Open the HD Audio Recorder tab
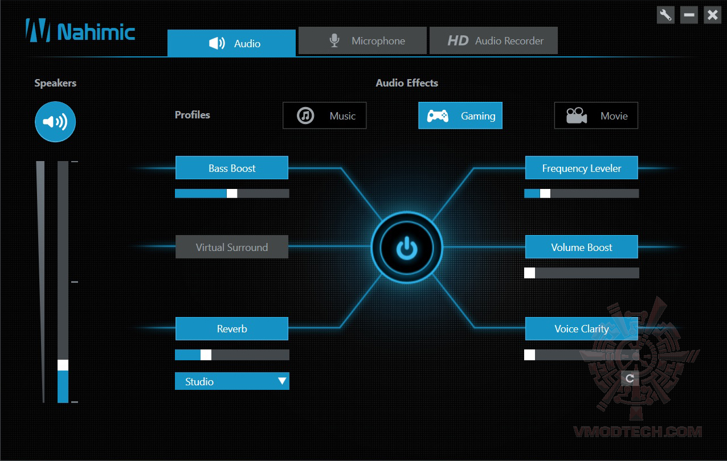The height and width of the screenshot is (461, 727). pyautogui.click(x=493, y=40)
